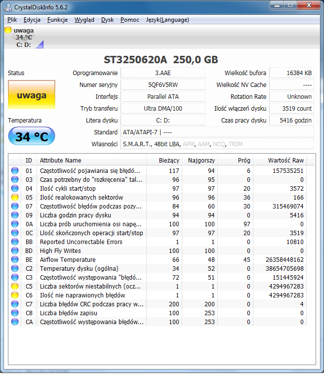324x374 pixels.
Task: Select the 'High Fly Writes' row
Action: (158, 251)
